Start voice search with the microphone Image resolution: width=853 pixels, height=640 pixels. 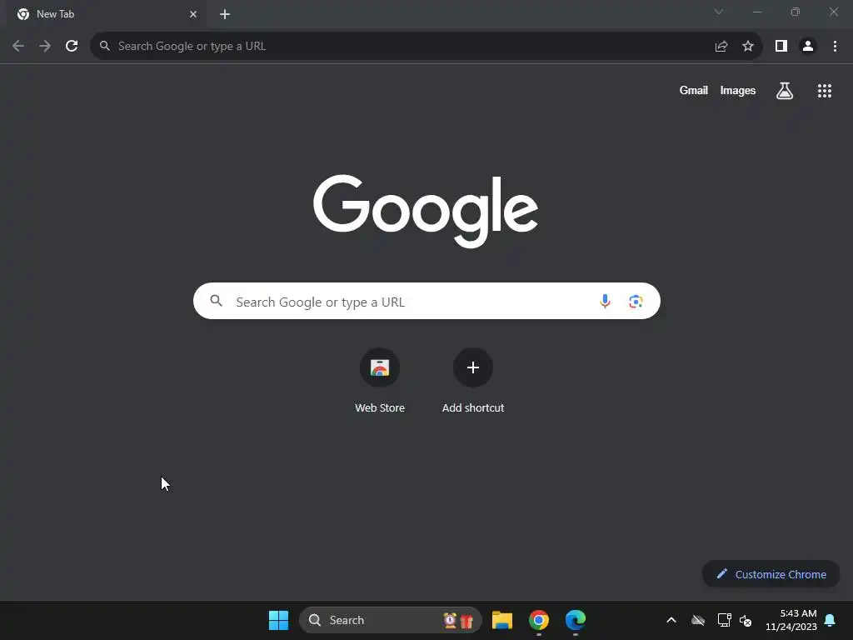coord(605,301)
